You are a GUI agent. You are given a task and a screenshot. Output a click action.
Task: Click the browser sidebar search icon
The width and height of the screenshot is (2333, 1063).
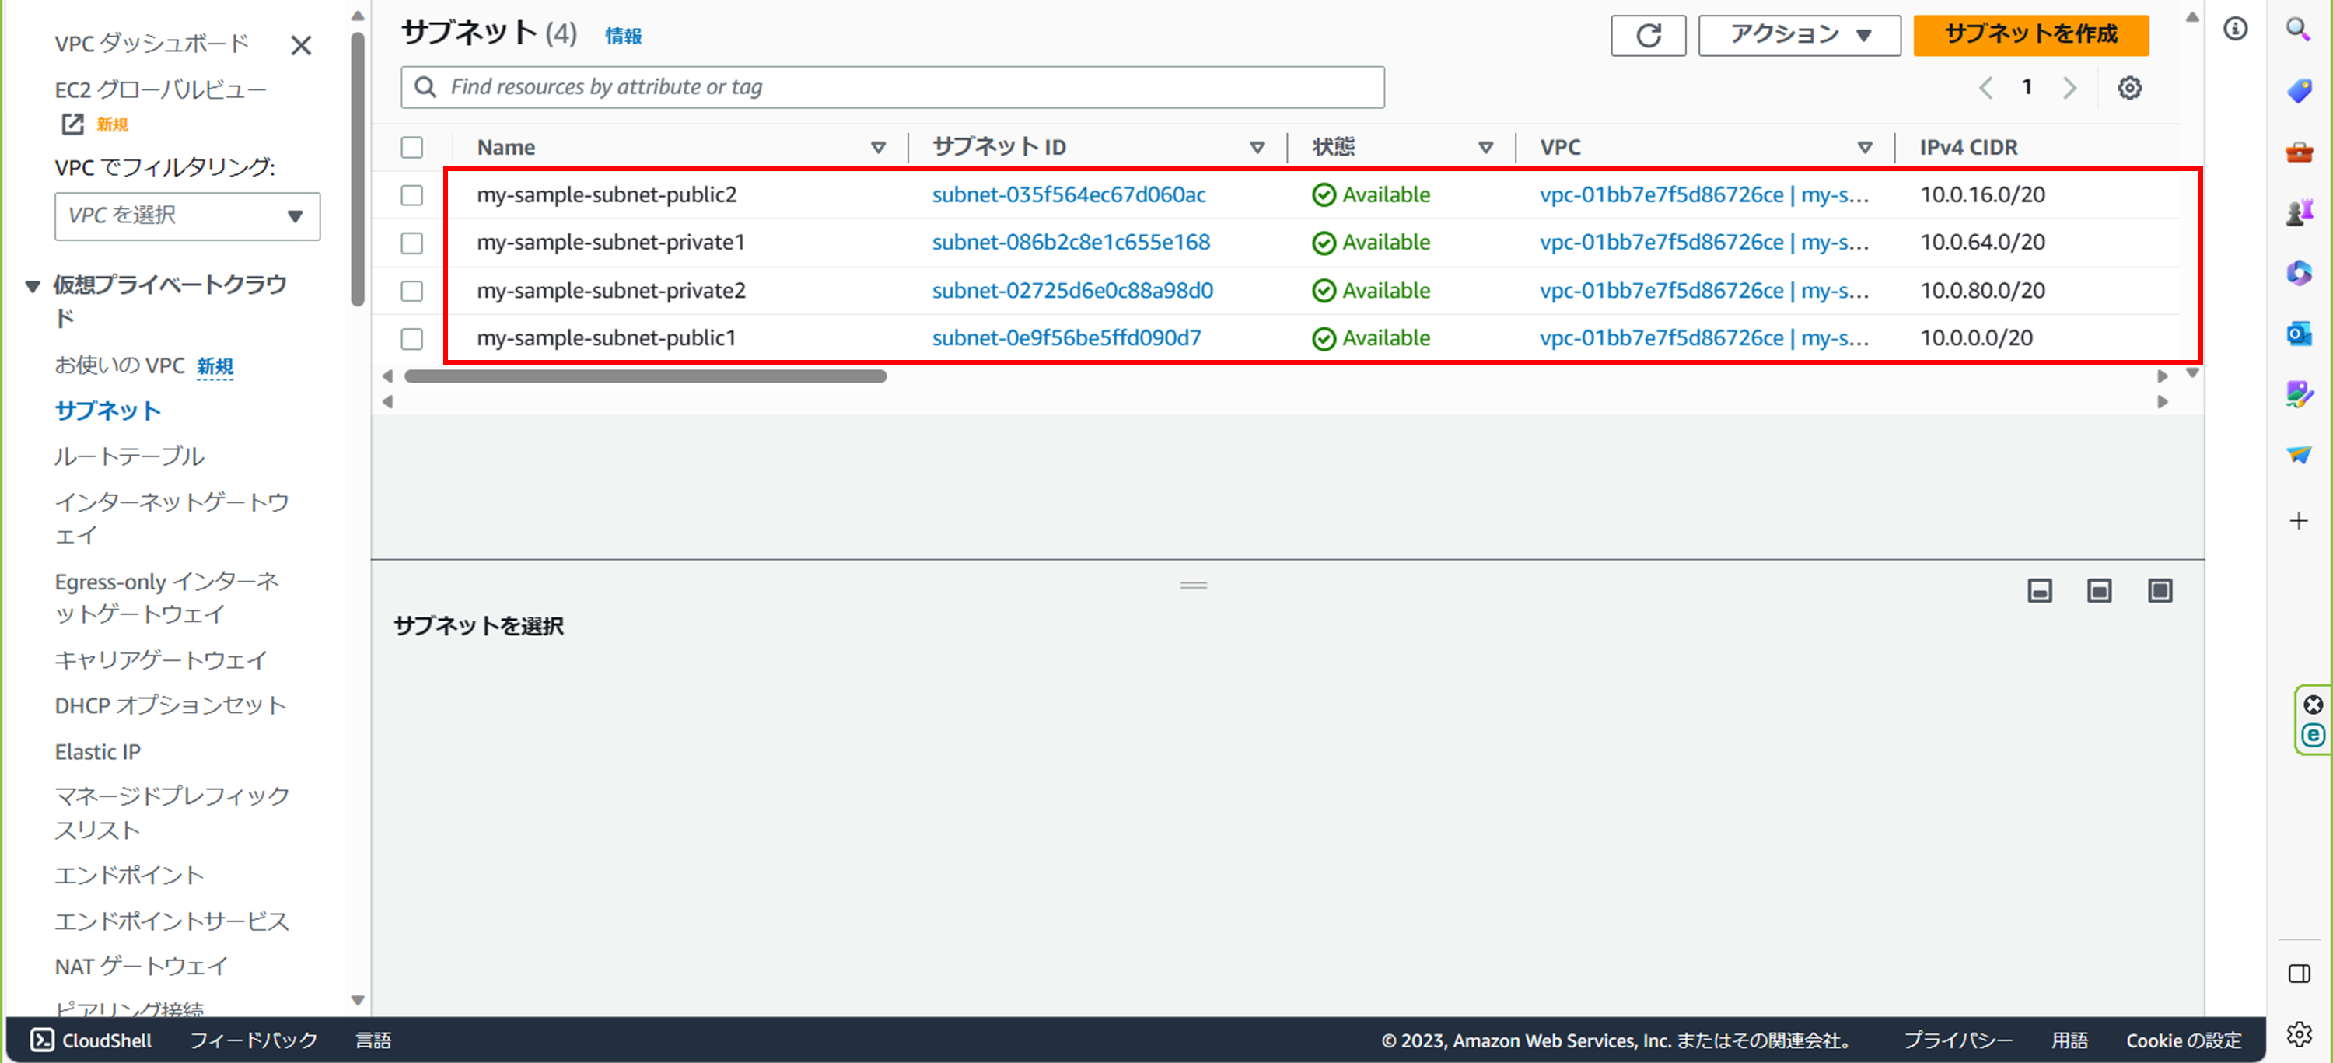tap(2299, 29)
